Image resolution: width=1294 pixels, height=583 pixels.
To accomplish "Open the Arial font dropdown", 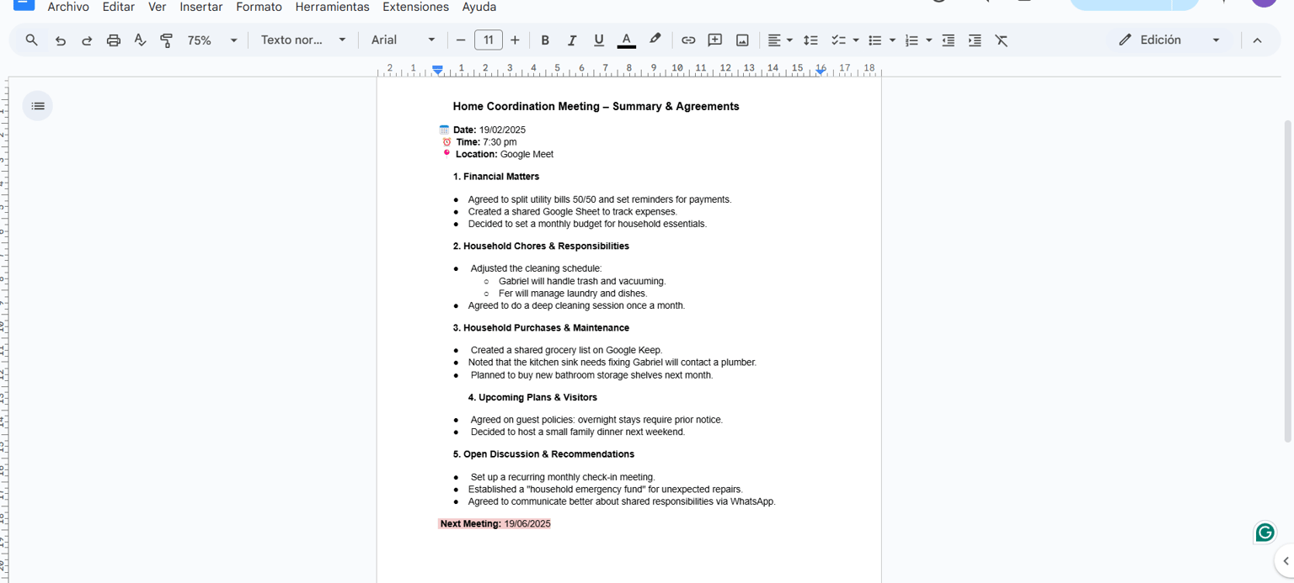I will 404,40.
